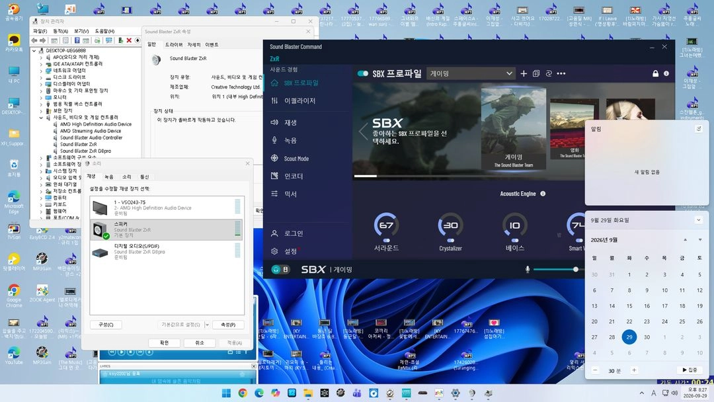Expand 모니터 node in 장치 관리자
714x402 pixels.
point(41,97)
